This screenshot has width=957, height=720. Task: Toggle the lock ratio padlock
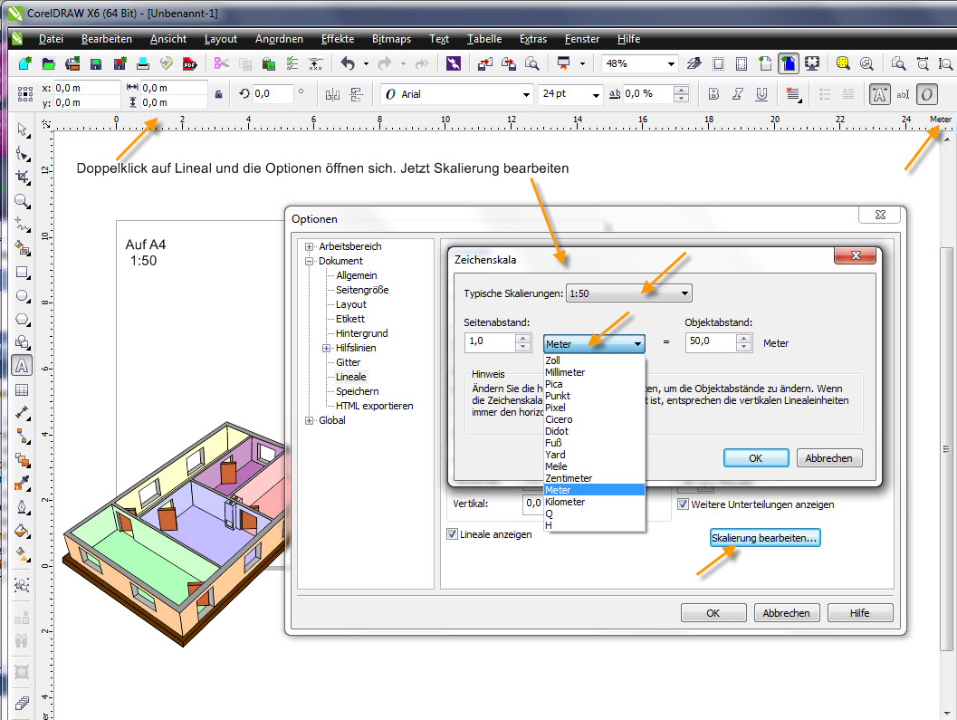pyautogui.click(x=218, y=94)
